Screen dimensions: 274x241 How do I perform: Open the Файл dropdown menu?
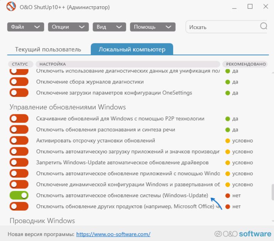[26, 27]
